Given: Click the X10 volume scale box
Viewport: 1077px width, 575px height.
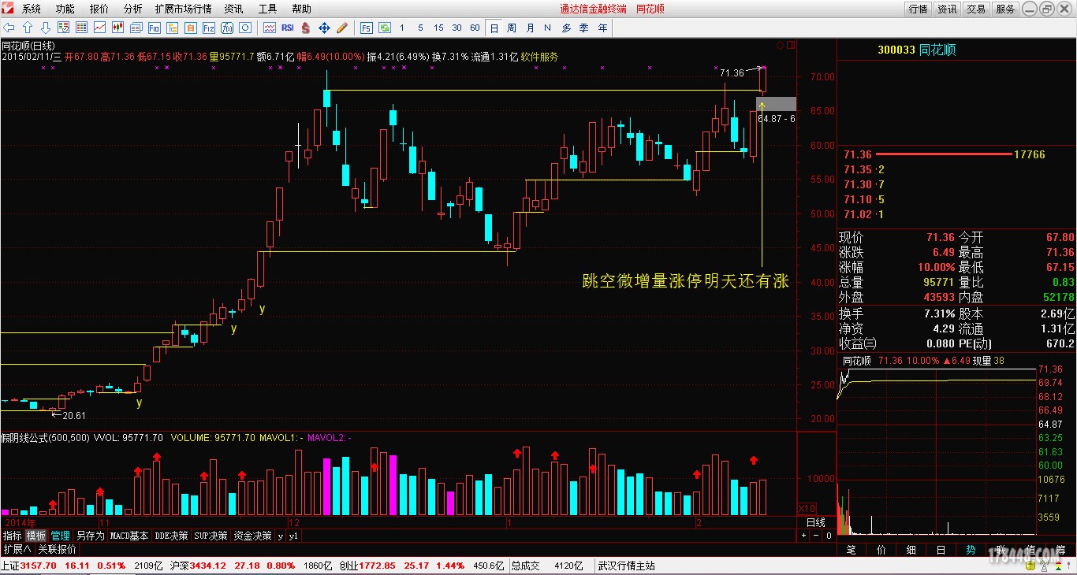Looking at the screenshot, I should tap(807, 508).
